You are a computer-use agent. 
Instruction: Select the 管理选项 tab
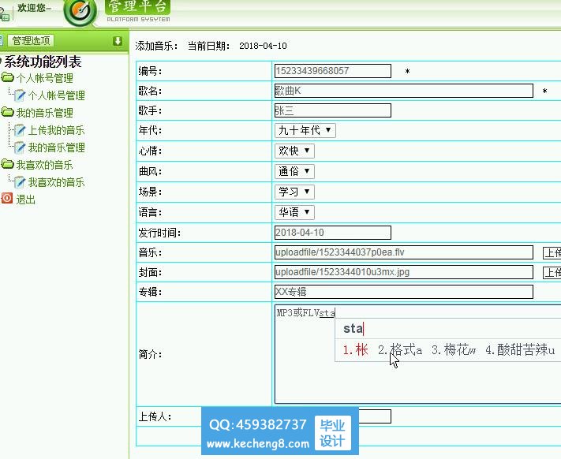[x=31, y=41]
